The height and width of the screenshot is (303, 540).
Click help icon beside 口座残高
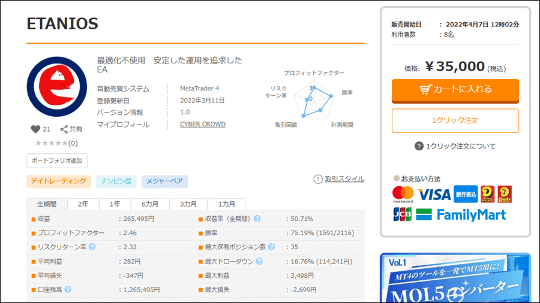pos(68,290)
